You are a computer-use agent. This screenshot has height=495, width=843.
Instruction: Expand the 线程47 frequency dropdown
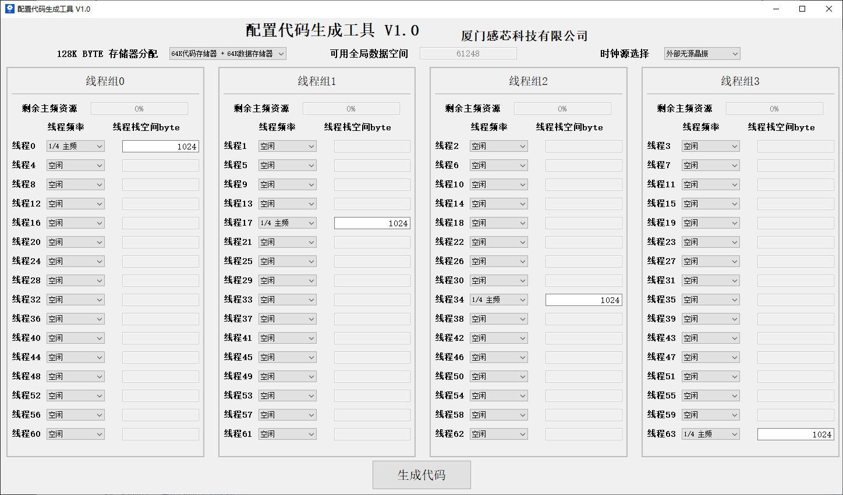pos(711,357)
